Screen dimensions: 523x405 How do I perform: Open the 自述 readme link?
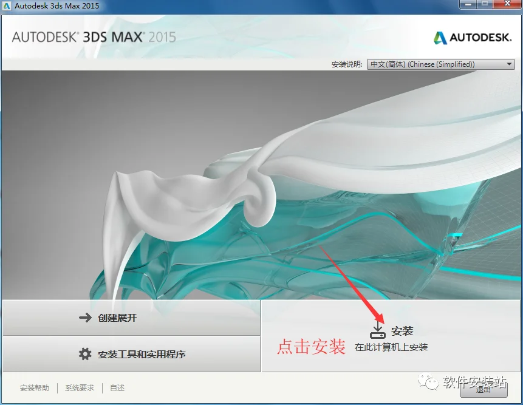(x=117, y=387)
